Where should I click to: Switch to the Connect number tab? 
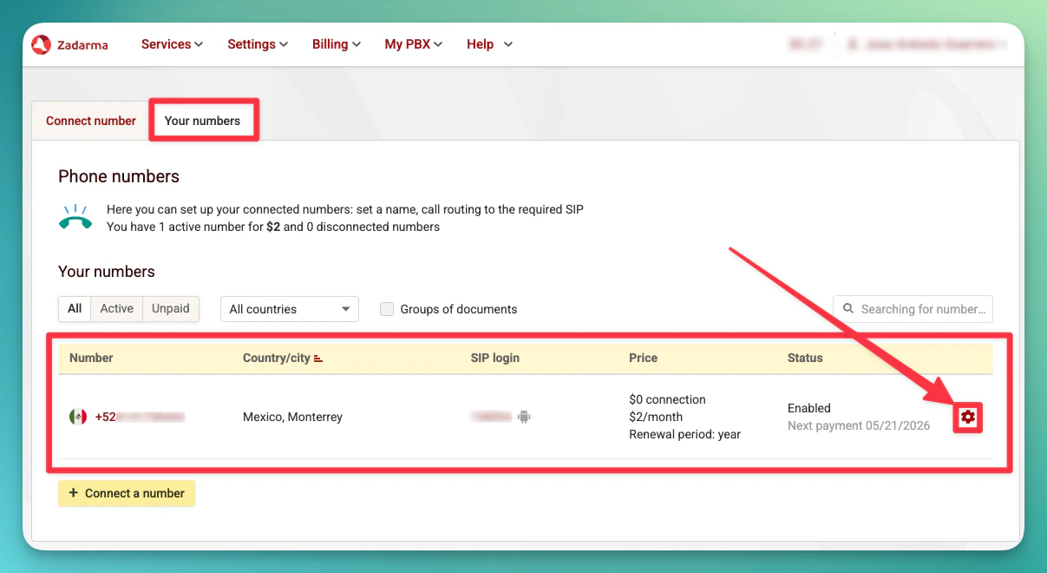pos(91,121)
